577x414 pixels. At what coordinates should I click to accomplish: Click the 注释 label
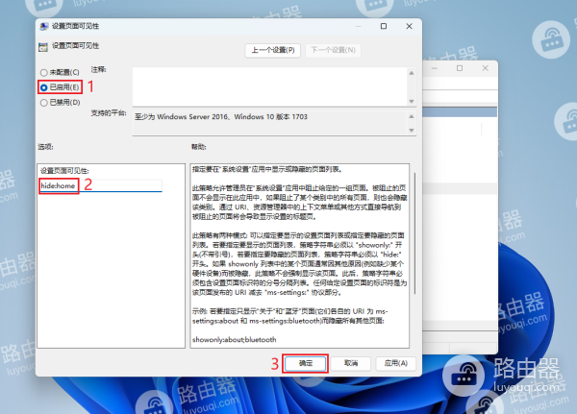click(99, 69)
